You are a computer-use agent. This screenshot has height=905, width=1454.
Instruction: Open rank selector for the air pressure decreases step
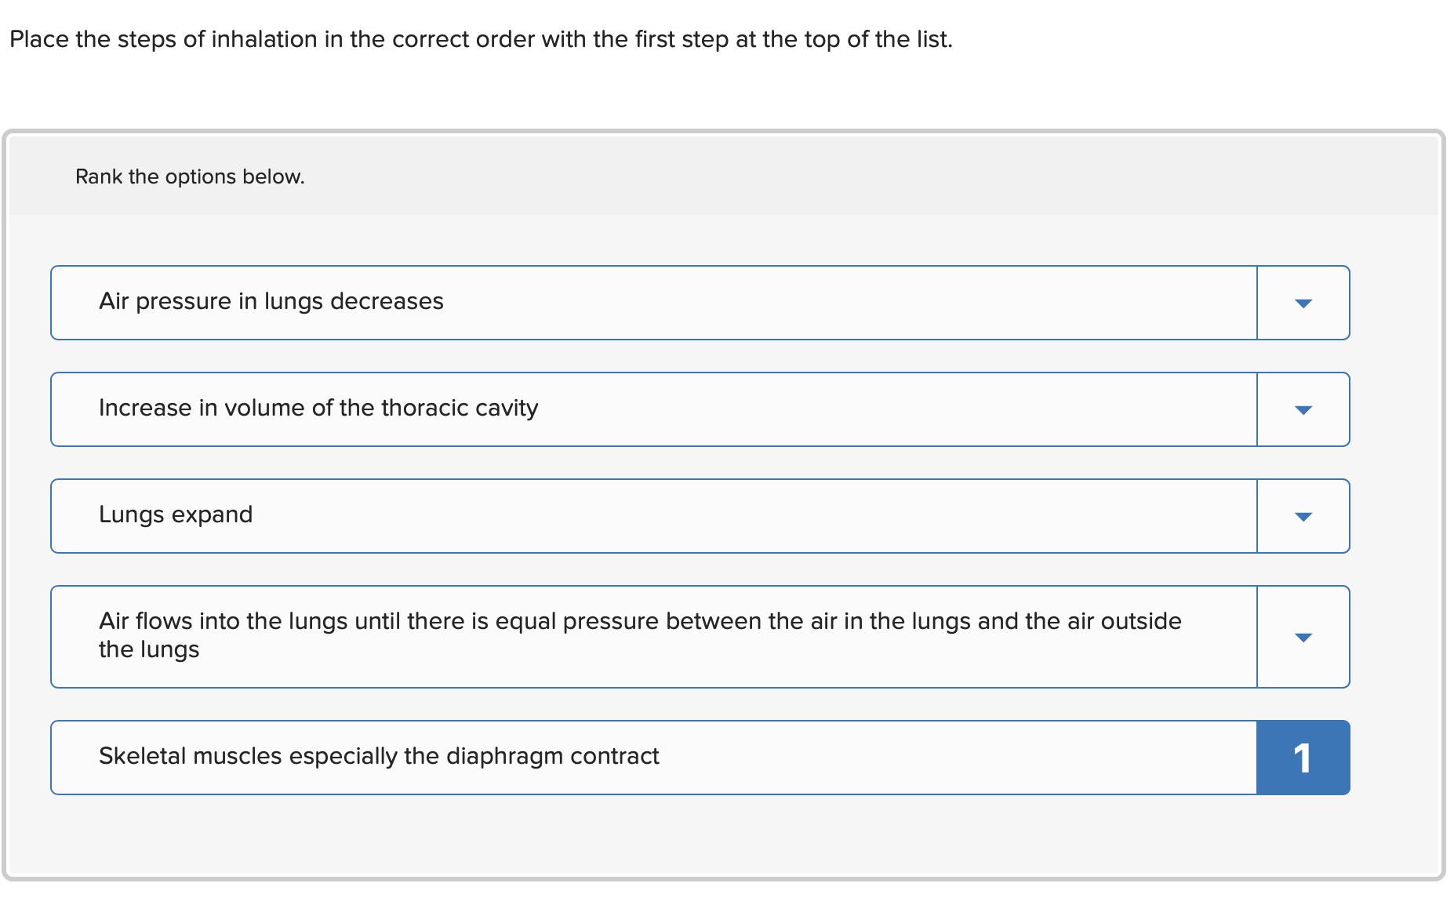point(1303,303)
